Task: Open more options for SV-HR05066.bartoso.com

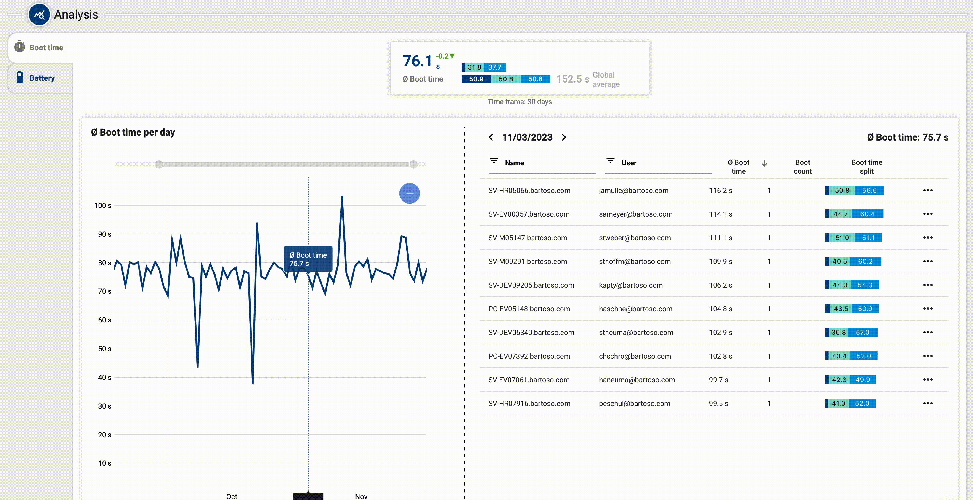Action: pyautogui.click(x=928, y=190)
